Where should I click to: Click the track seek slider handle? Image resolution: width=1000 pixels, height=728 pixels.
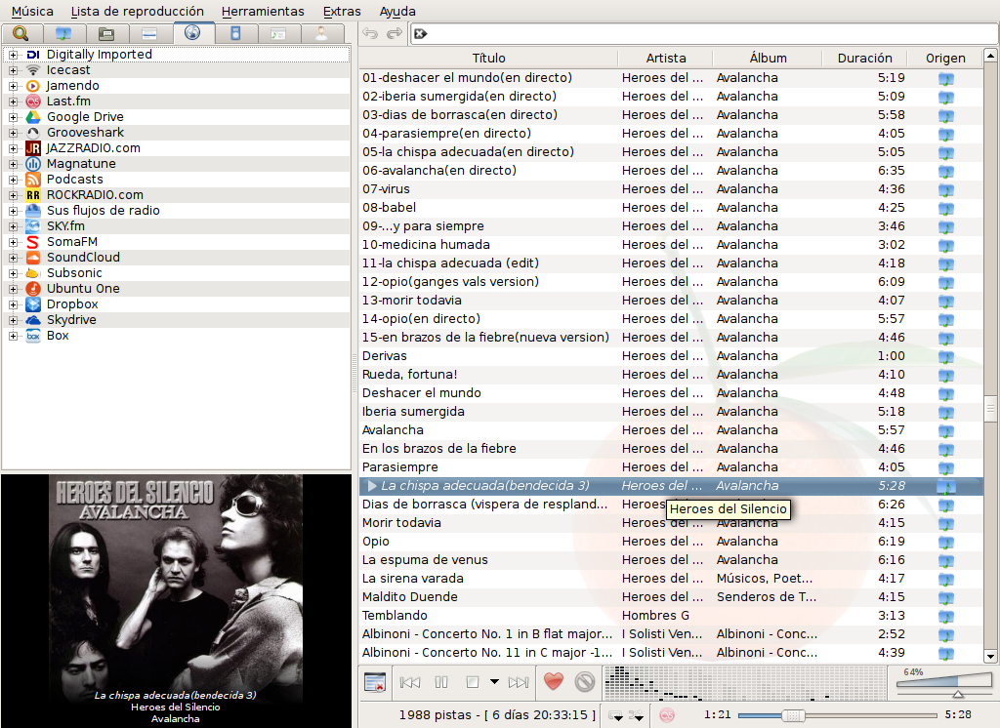[793, 715]
